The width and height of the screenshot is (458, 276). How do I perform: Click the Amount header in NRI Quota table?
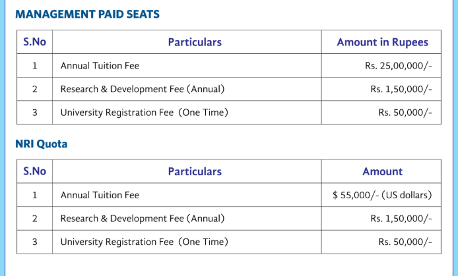point(382,171)
